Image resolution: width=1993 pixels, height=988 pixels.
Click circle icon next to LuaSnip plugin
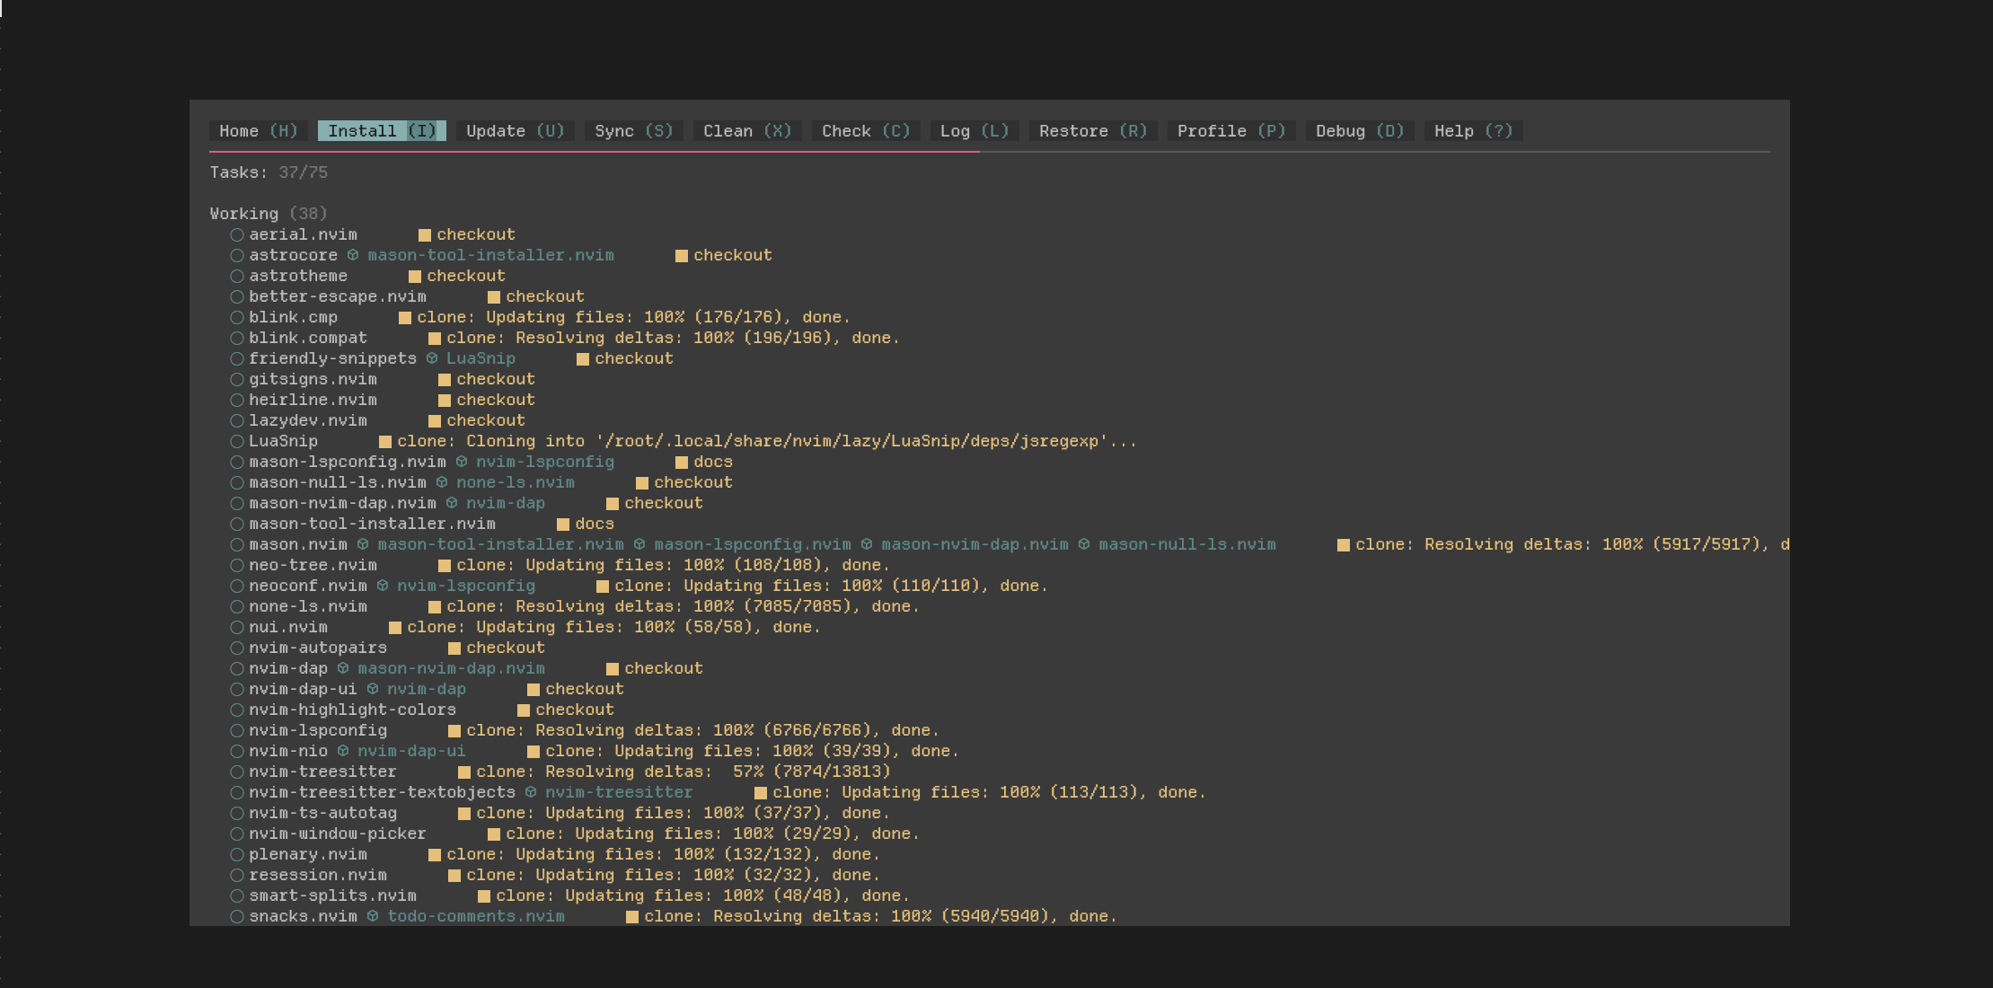coord(237,442)
